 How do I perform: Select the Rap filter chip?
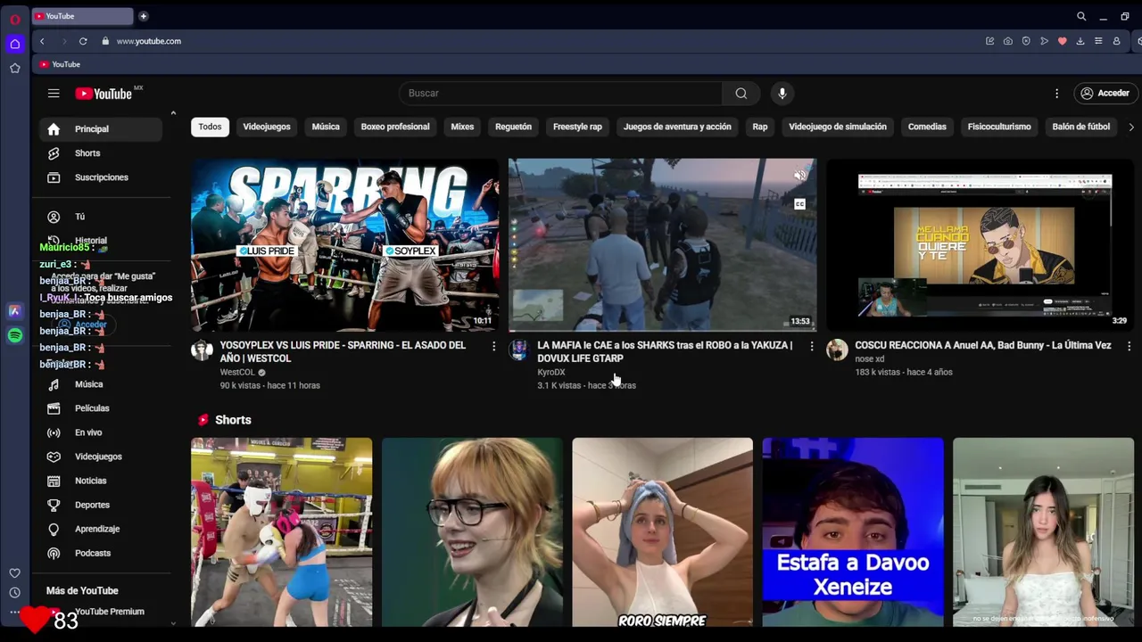760,127
